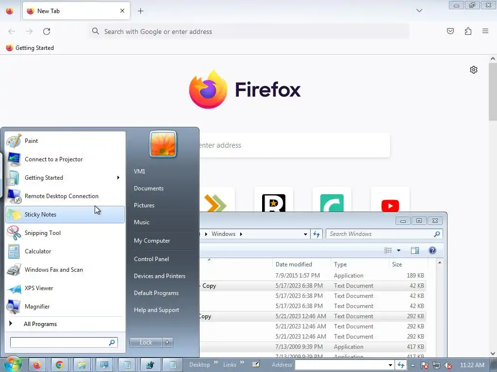Open Explorer address path dropdown

pyautogui.click(x=305, y=234)
